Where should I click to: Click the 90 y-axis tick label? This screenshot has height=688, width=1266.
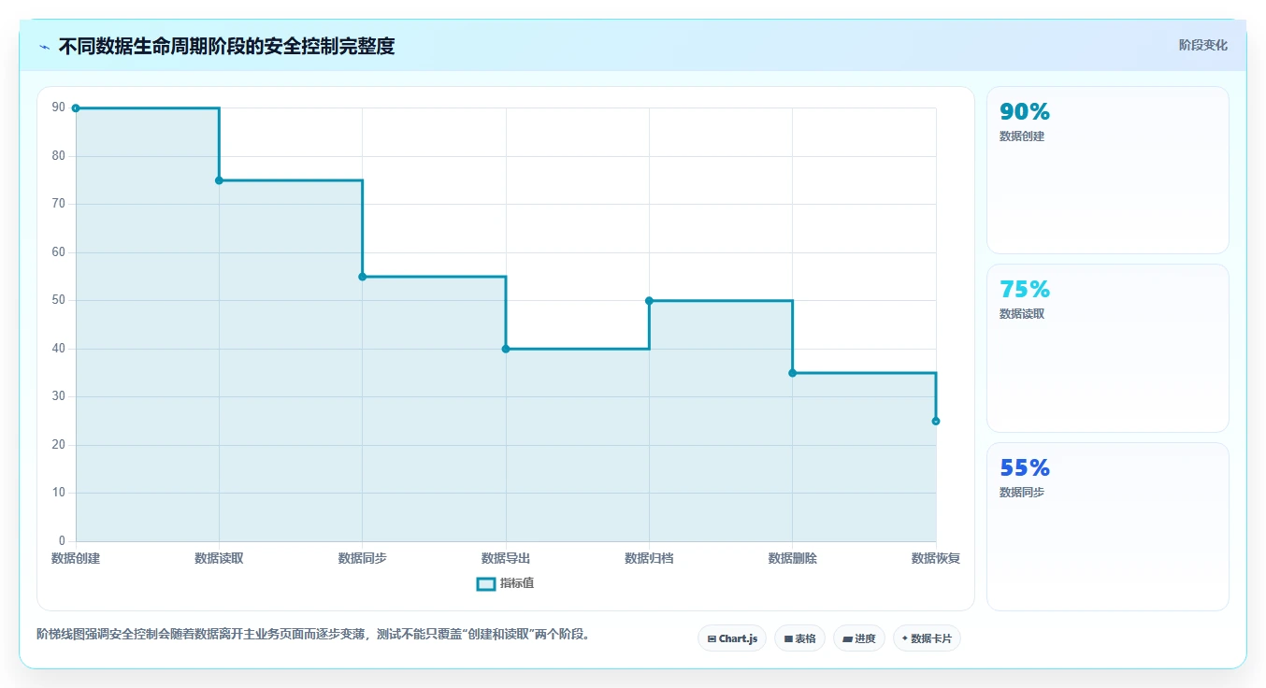[x=59, y=108]
